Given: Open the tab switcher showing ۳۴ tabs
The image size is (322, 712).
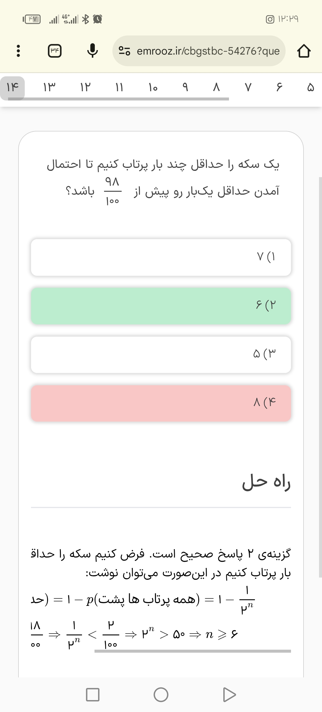Looking at the screenshot, I should pyautogui.click(x=55, y=51).
